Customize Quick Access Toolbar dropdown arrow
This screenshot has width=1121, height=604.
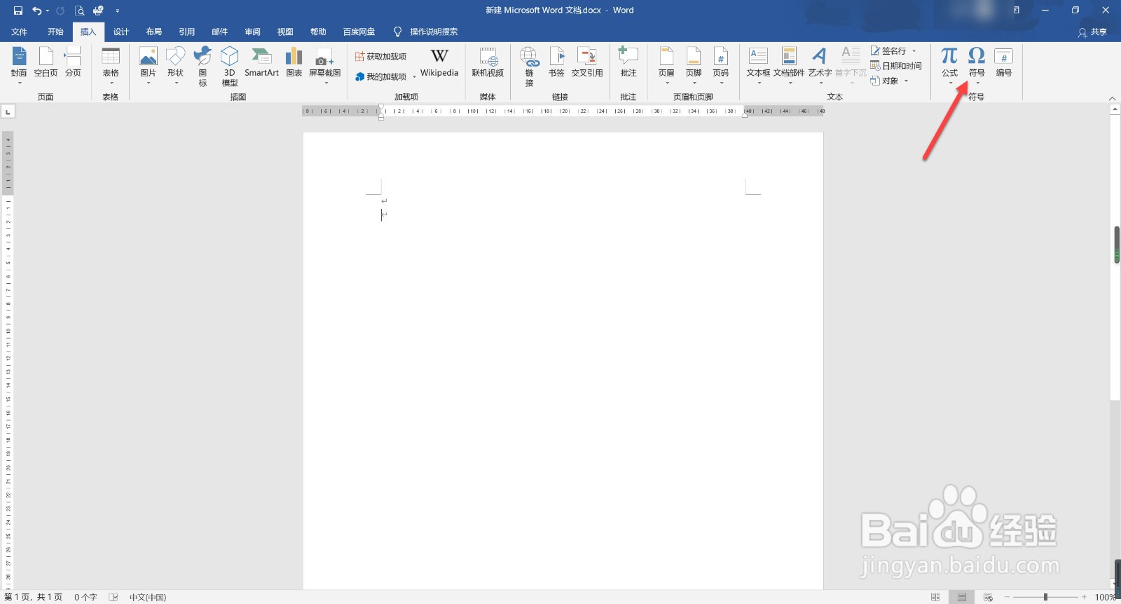point(117,11)
